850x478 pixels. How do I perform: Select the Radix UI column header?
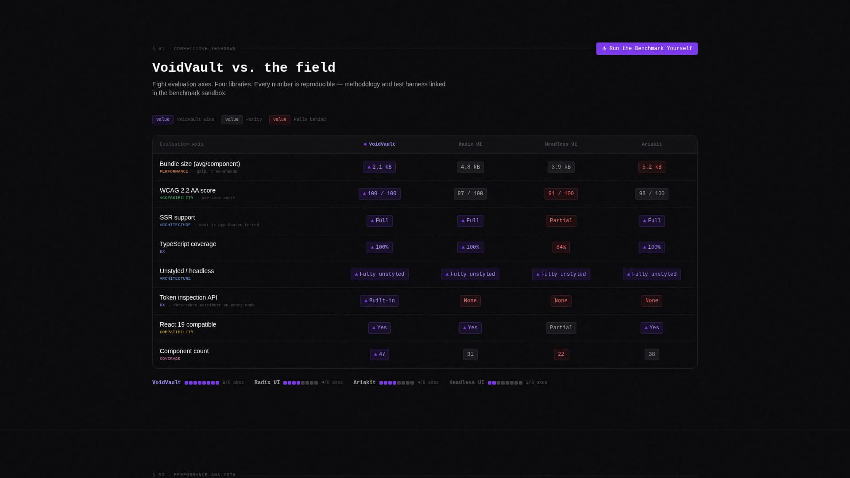tap(470, 144)
